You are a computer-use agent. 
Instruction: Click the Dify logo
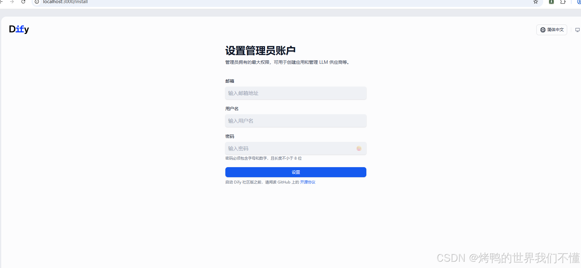(x=19, y=29)
